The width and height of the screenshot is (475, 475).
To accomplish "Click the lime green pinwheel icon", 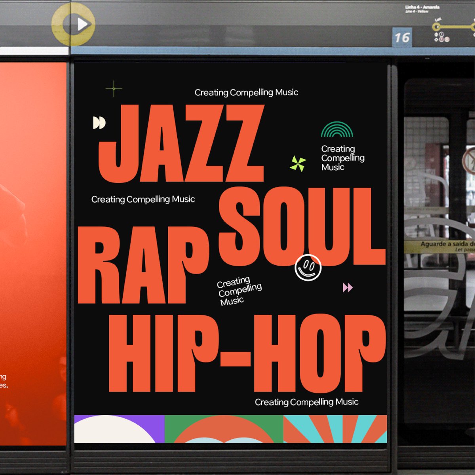I will coord(298,164).
